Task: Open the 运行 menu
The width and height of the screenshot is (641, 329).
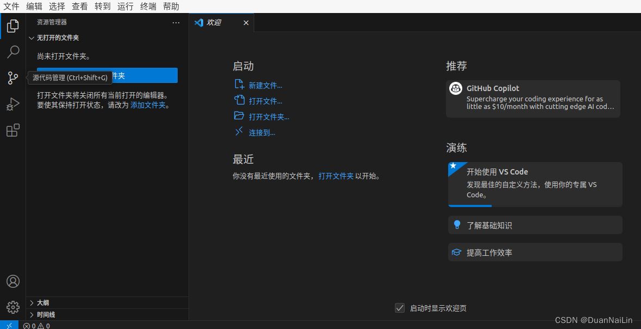Action: 125,7
